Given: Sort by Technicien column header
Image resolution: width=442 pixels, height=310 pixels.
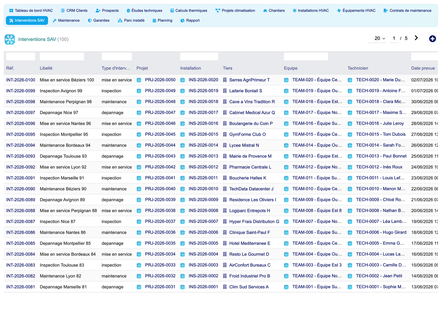Looking at the screenshot, I should click(358, 68).
